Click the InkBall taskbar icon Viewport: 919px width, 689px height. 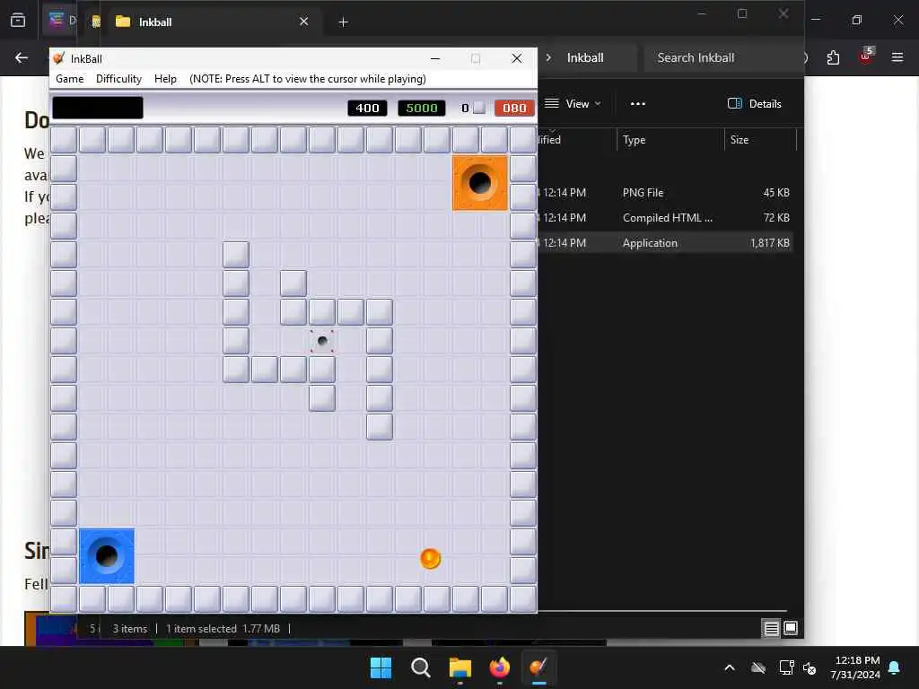(539, 667)
